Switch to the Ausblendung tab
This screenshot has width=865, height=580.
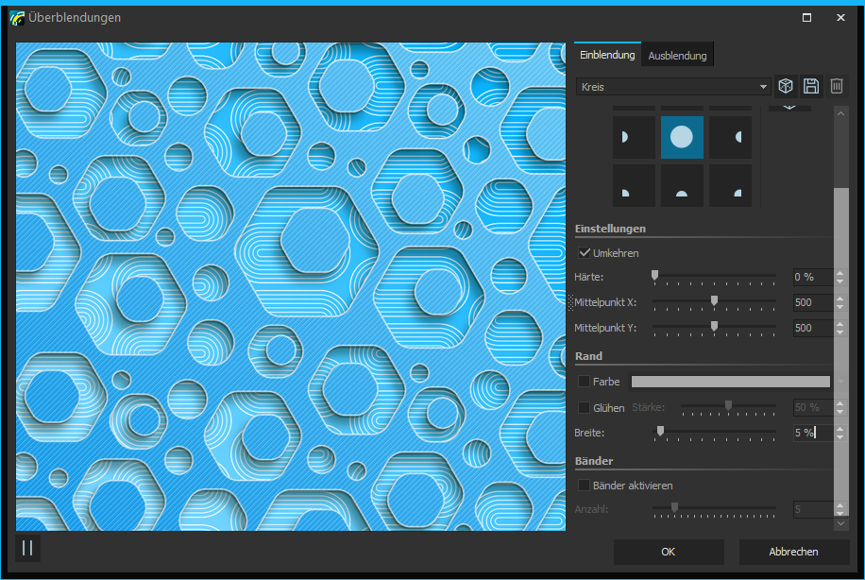677,56
